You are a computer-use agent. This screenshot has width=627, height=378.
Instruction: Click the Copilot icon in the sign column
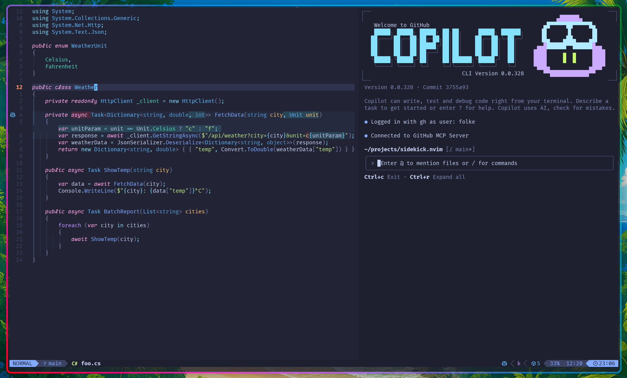tap(13, 115)
